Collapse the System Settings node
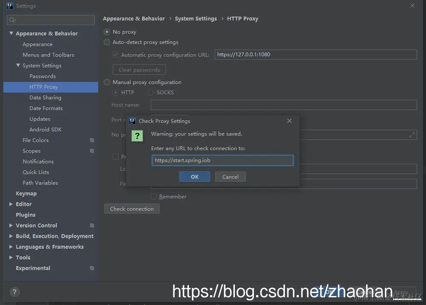The image size is (426, 305). pos(18,65)
